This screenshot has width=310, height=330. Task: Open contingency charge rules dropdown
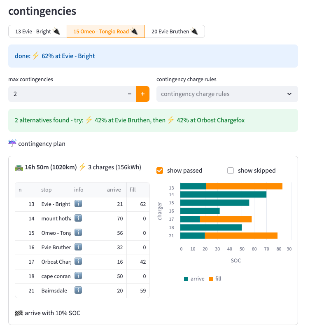tap(227, 94)
